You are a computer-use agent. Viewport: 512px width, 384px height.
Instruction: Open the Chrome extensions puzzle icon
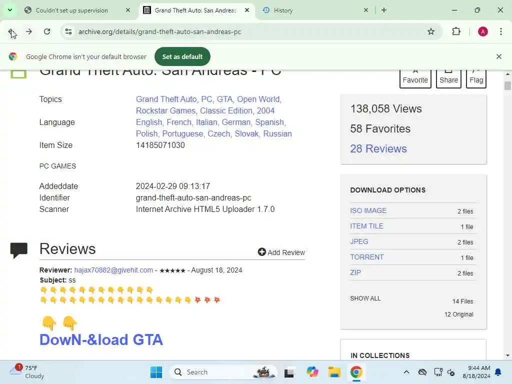pyautogui.click(x=456, y=31)
